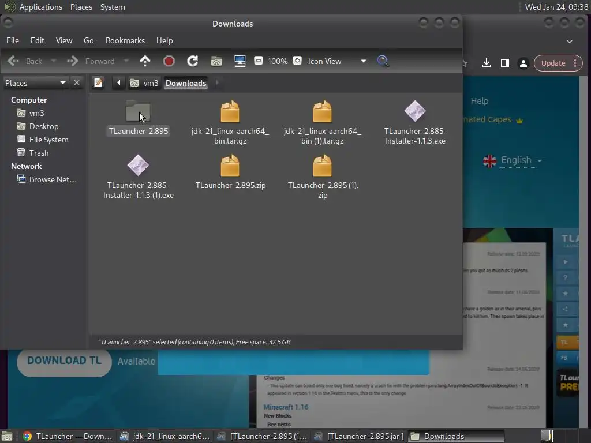591x443 pixels.
Task: Expand Forward history dropdown arrow
Action: (126, 61)
